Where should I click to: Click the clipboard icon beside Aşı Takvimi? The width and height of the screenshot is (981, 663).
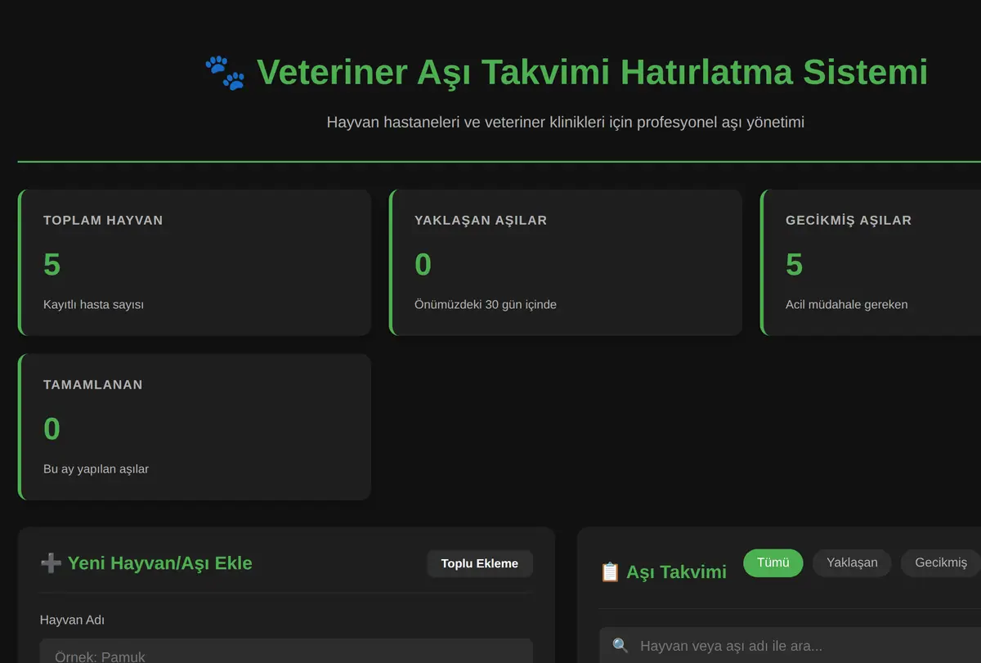(610, 572)
